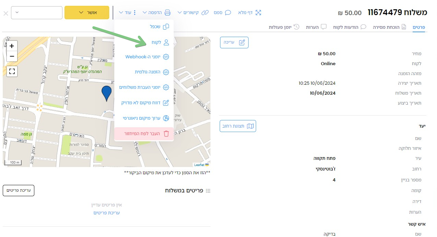Click the chain link icon beside קישורים
The width and height of the screenshot is (437, 237).
[205, 13]
